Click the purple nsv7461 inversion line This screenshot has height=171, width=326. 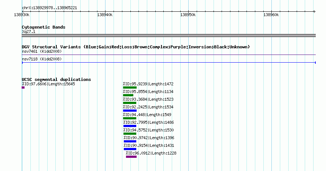(168, 55)
